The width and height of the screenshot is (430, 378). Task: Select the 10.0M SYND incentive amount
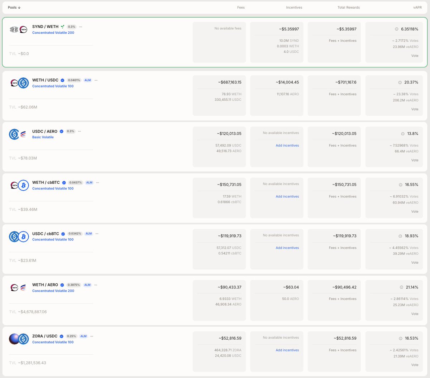[x=289, y=41]
